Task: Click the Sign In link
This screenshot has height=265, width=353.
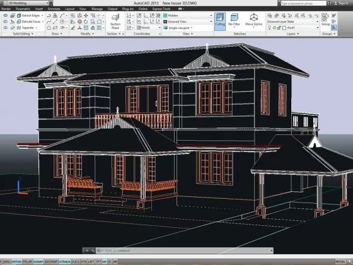Action: click(x=344, y=3)
